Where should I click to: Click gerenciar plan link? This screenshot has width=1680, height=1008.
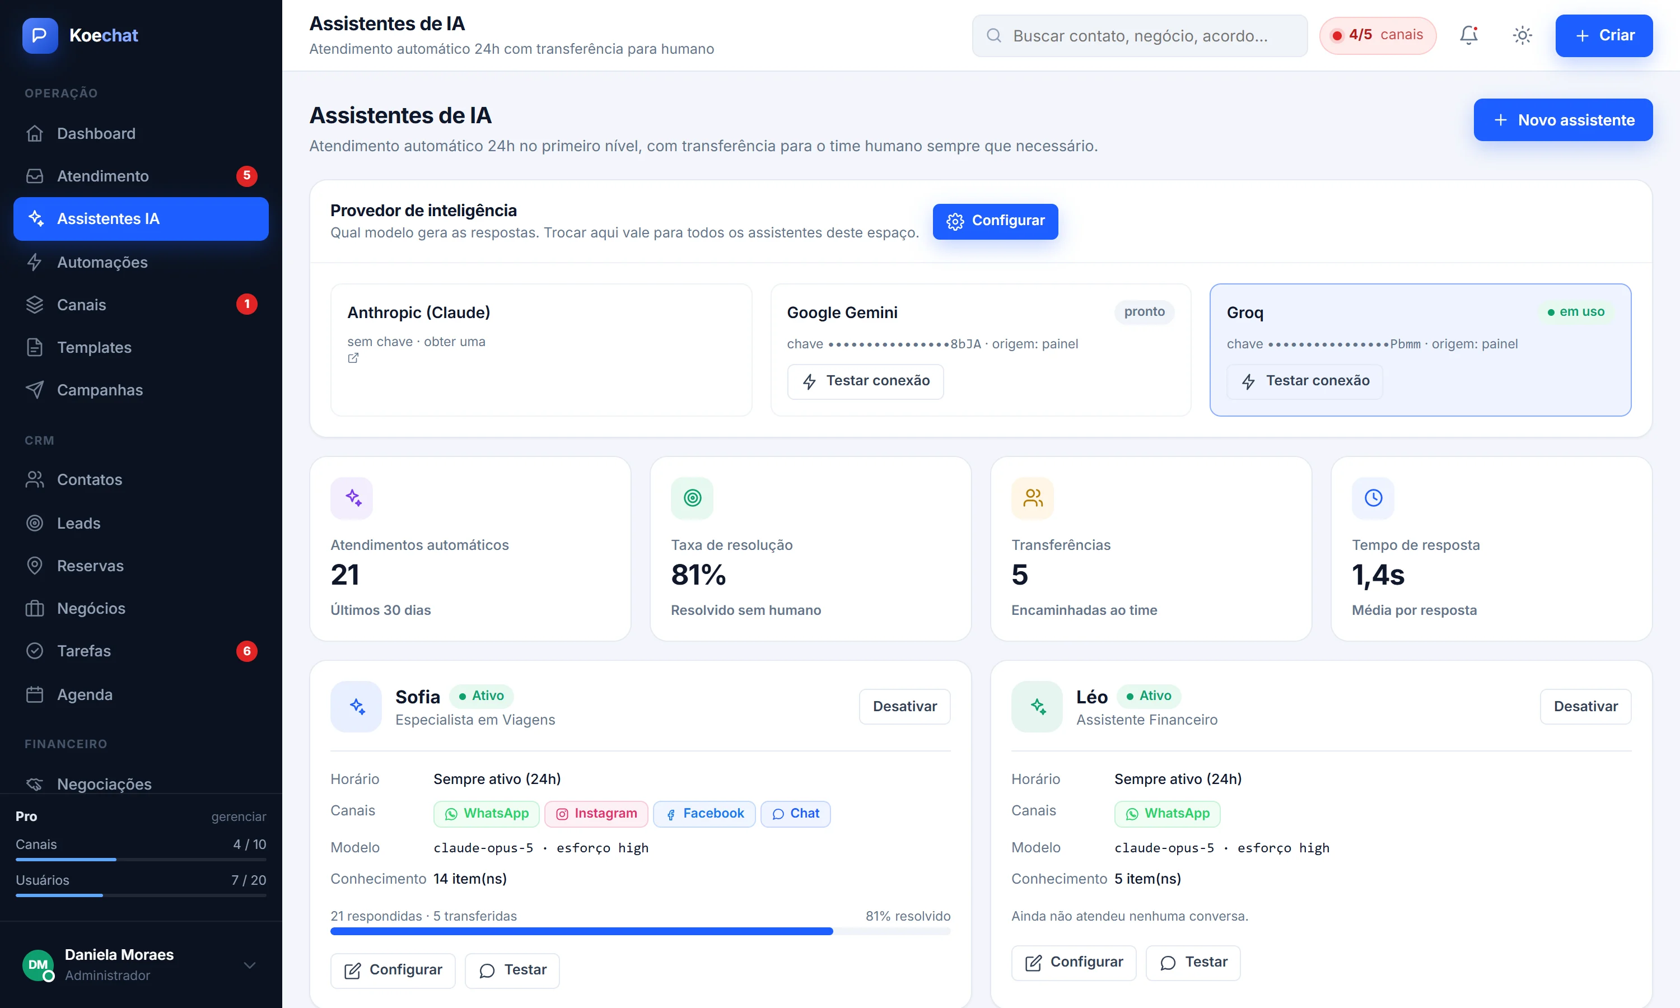click(x=239, y=816)
